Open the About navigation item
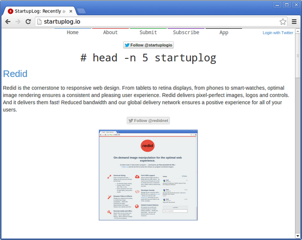Screen dimensions: 302x240 (x=110, y=32)
